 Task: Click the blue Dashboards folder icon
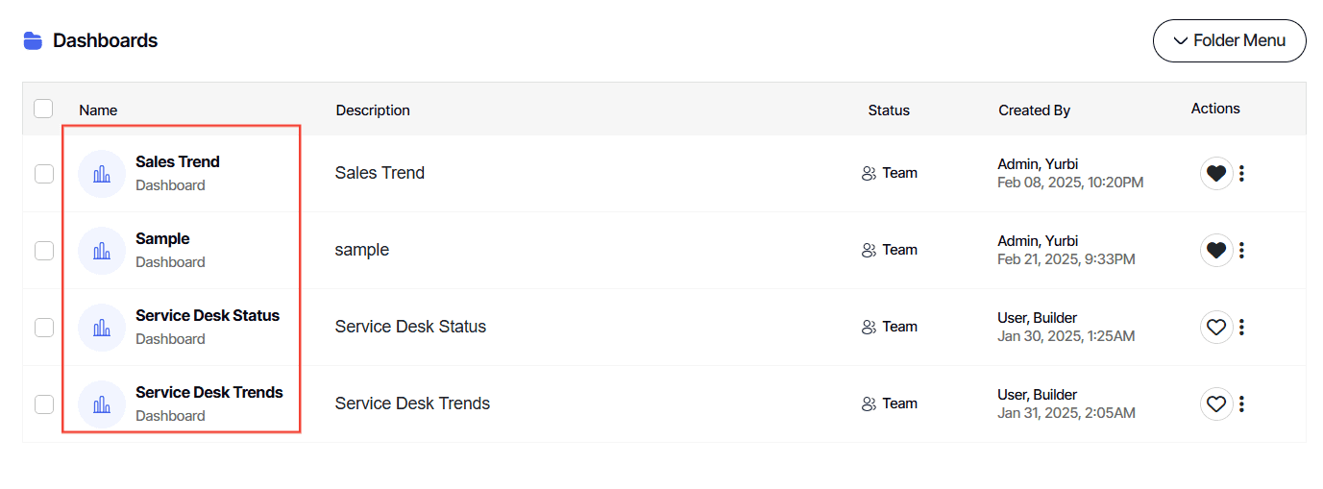coord(33,41)
